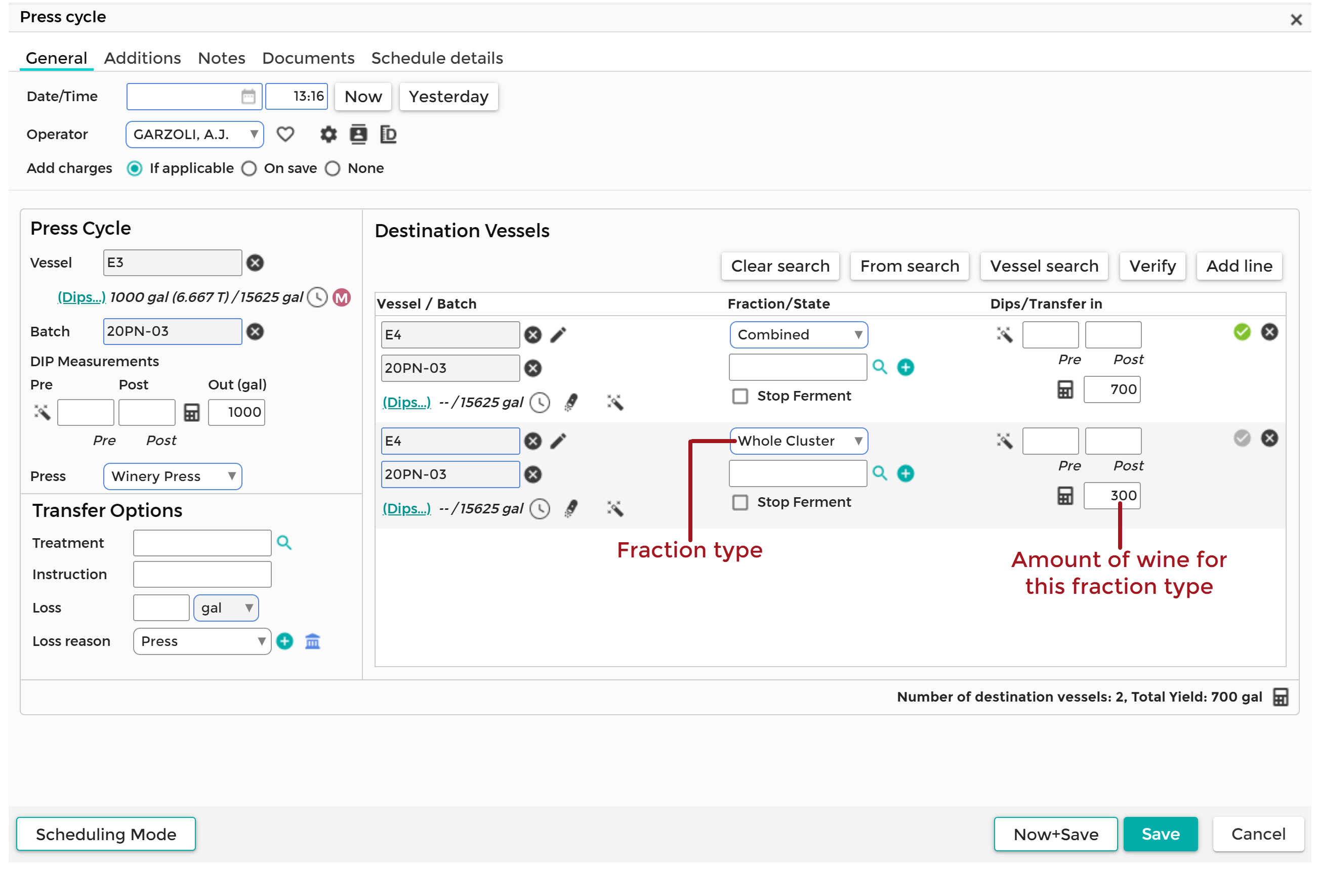Click the Cancel button
Screen dimensions: 1317x870
click(1258, 835)
